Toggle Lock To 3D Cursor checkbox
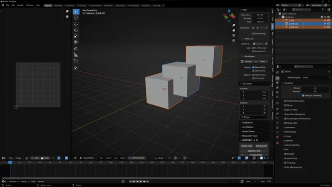Screen dimensions: 332x187 click(x=253, y=48)
